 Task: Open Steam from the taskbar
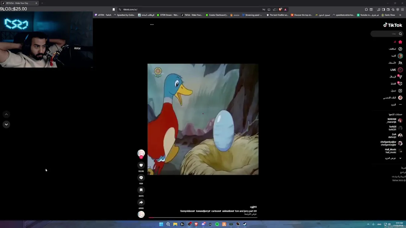(245, 224)
